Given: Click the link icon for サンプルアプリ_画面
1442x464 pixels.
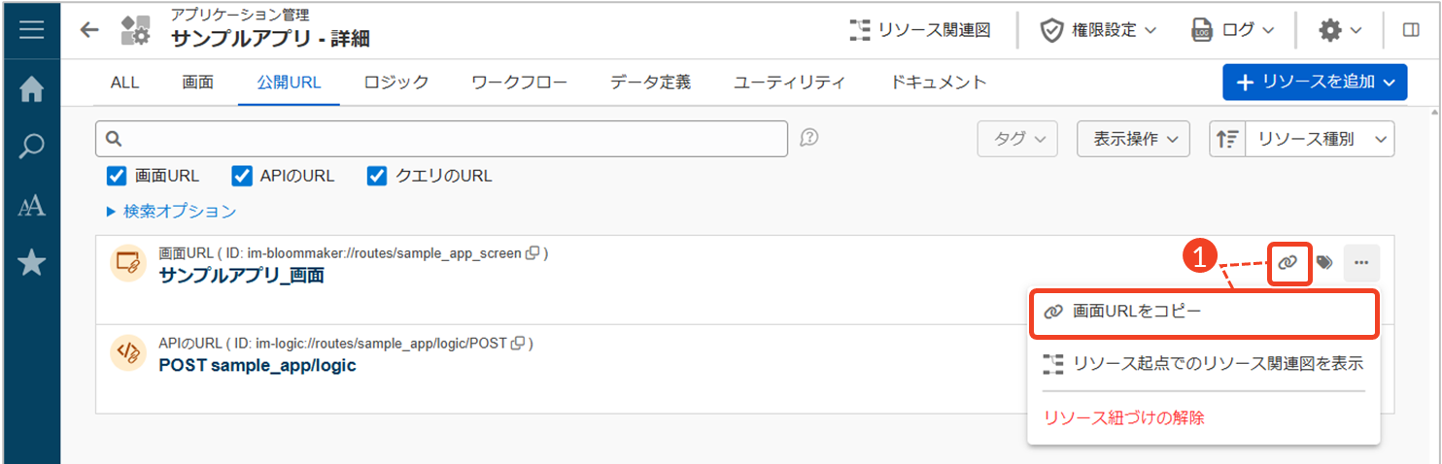Looking at the screenshot, I should 1288,262.
